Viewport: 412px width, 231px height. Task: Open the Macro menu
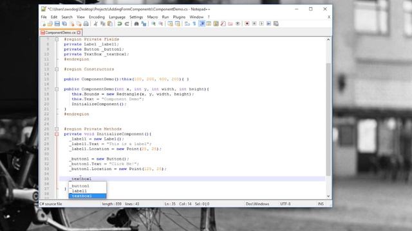(x=153, y=17)
